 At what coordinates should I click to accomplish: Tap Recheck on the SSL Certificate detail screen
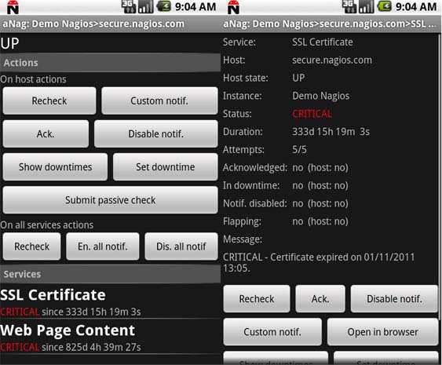[x=257, y=299]
